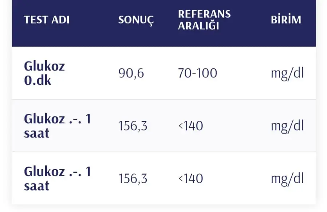327x212 pixels.
Task: Select the last <140 reference cell
Action: 190,179
